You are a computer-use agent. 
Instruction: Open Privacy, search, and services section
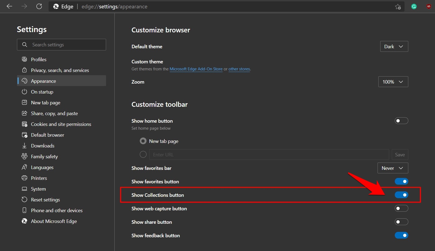pyautogui.click(x=62, y=70)
